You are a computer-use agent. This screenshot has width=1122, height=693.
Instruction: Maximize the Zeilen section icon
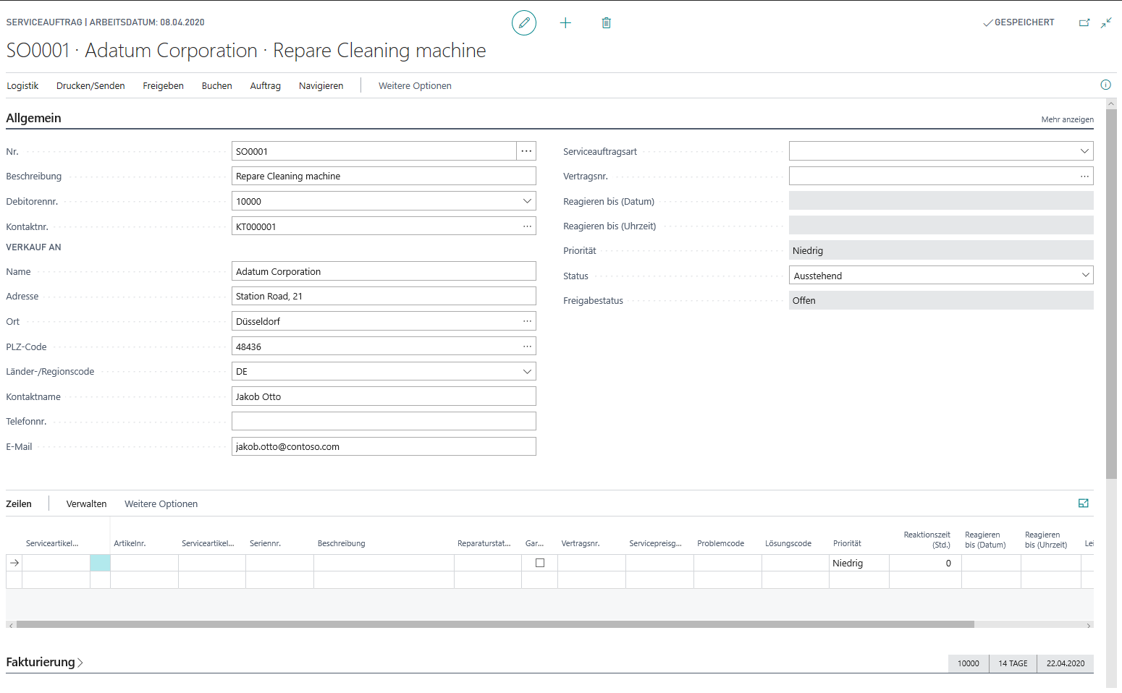pos(1084,503)
